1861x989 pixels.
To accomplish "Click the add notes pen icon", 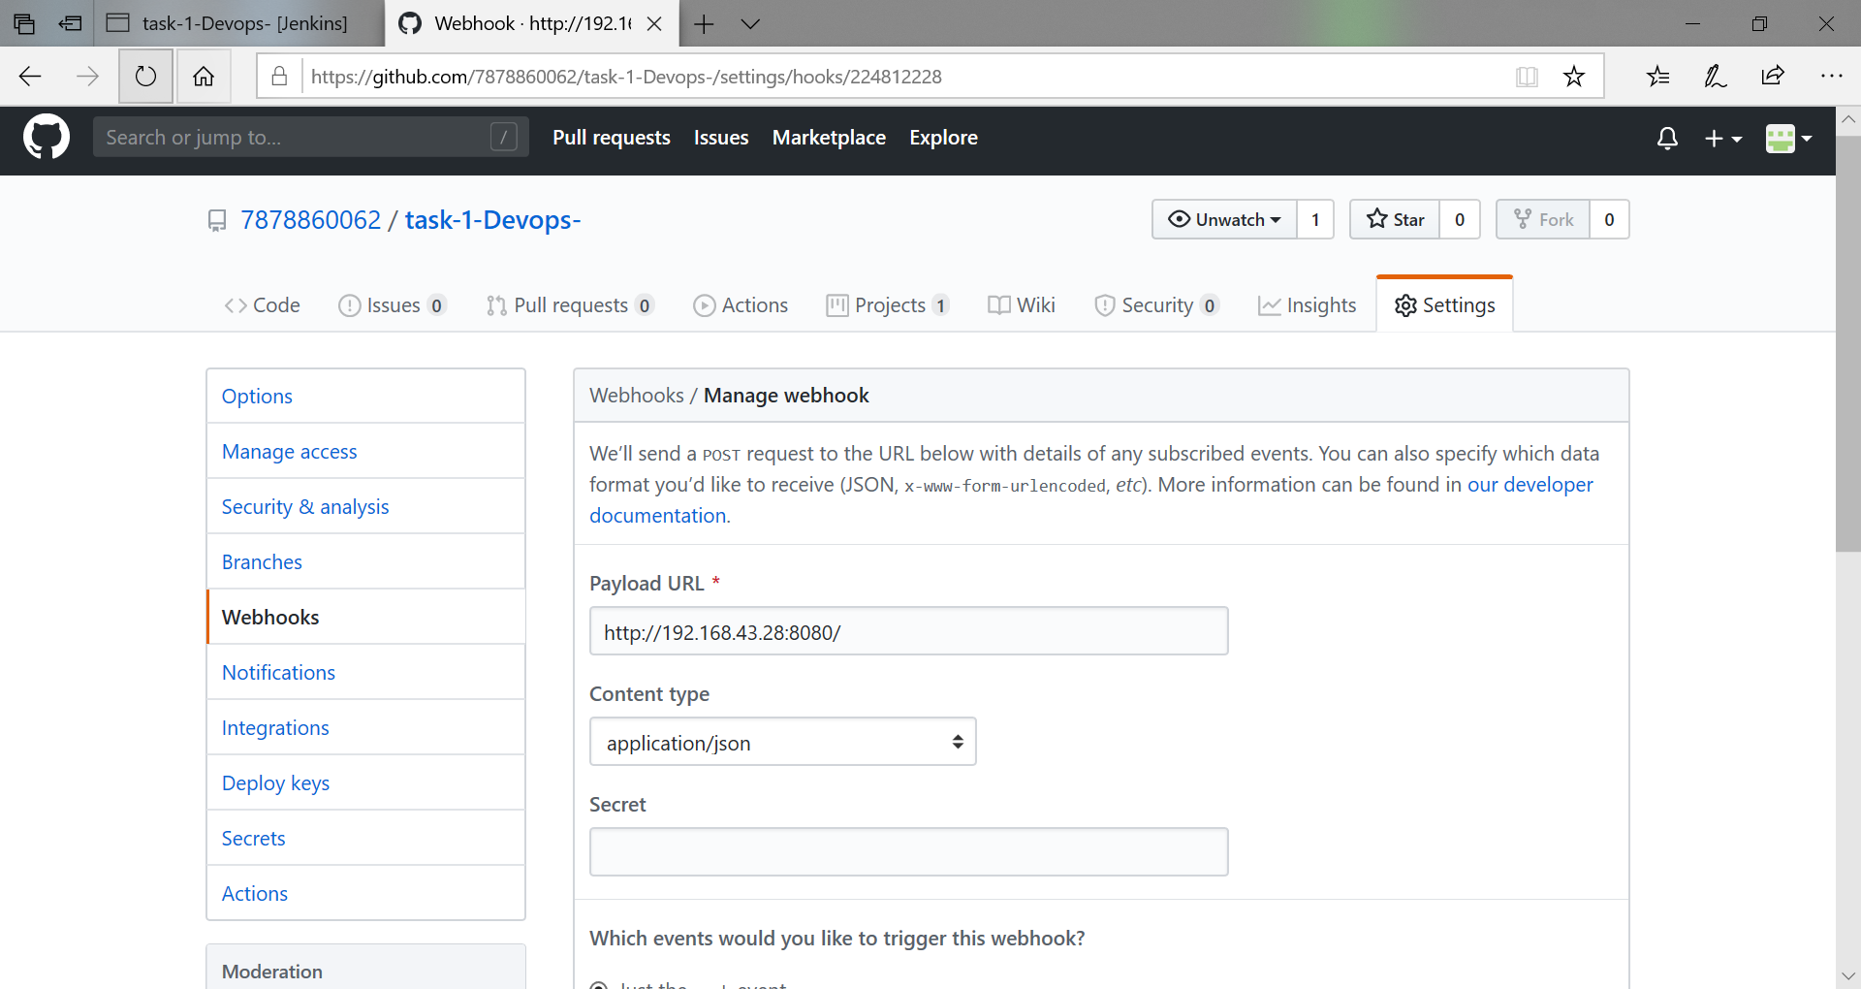I will (x=1715, y=77).
